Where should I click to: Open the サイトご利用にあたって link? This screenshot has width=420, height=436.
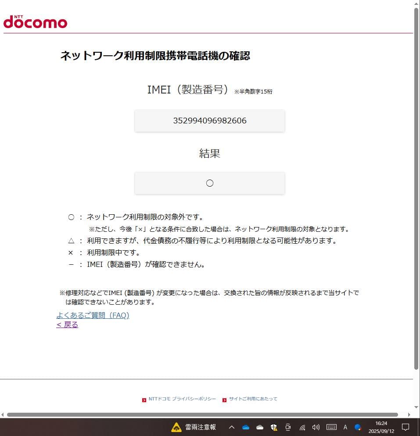click(x=253, y=399)
